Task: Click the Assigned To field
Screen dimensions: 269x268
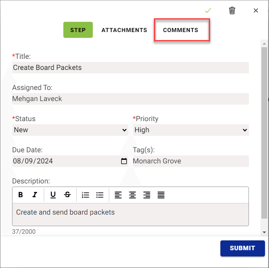Action: coord(130,99)
